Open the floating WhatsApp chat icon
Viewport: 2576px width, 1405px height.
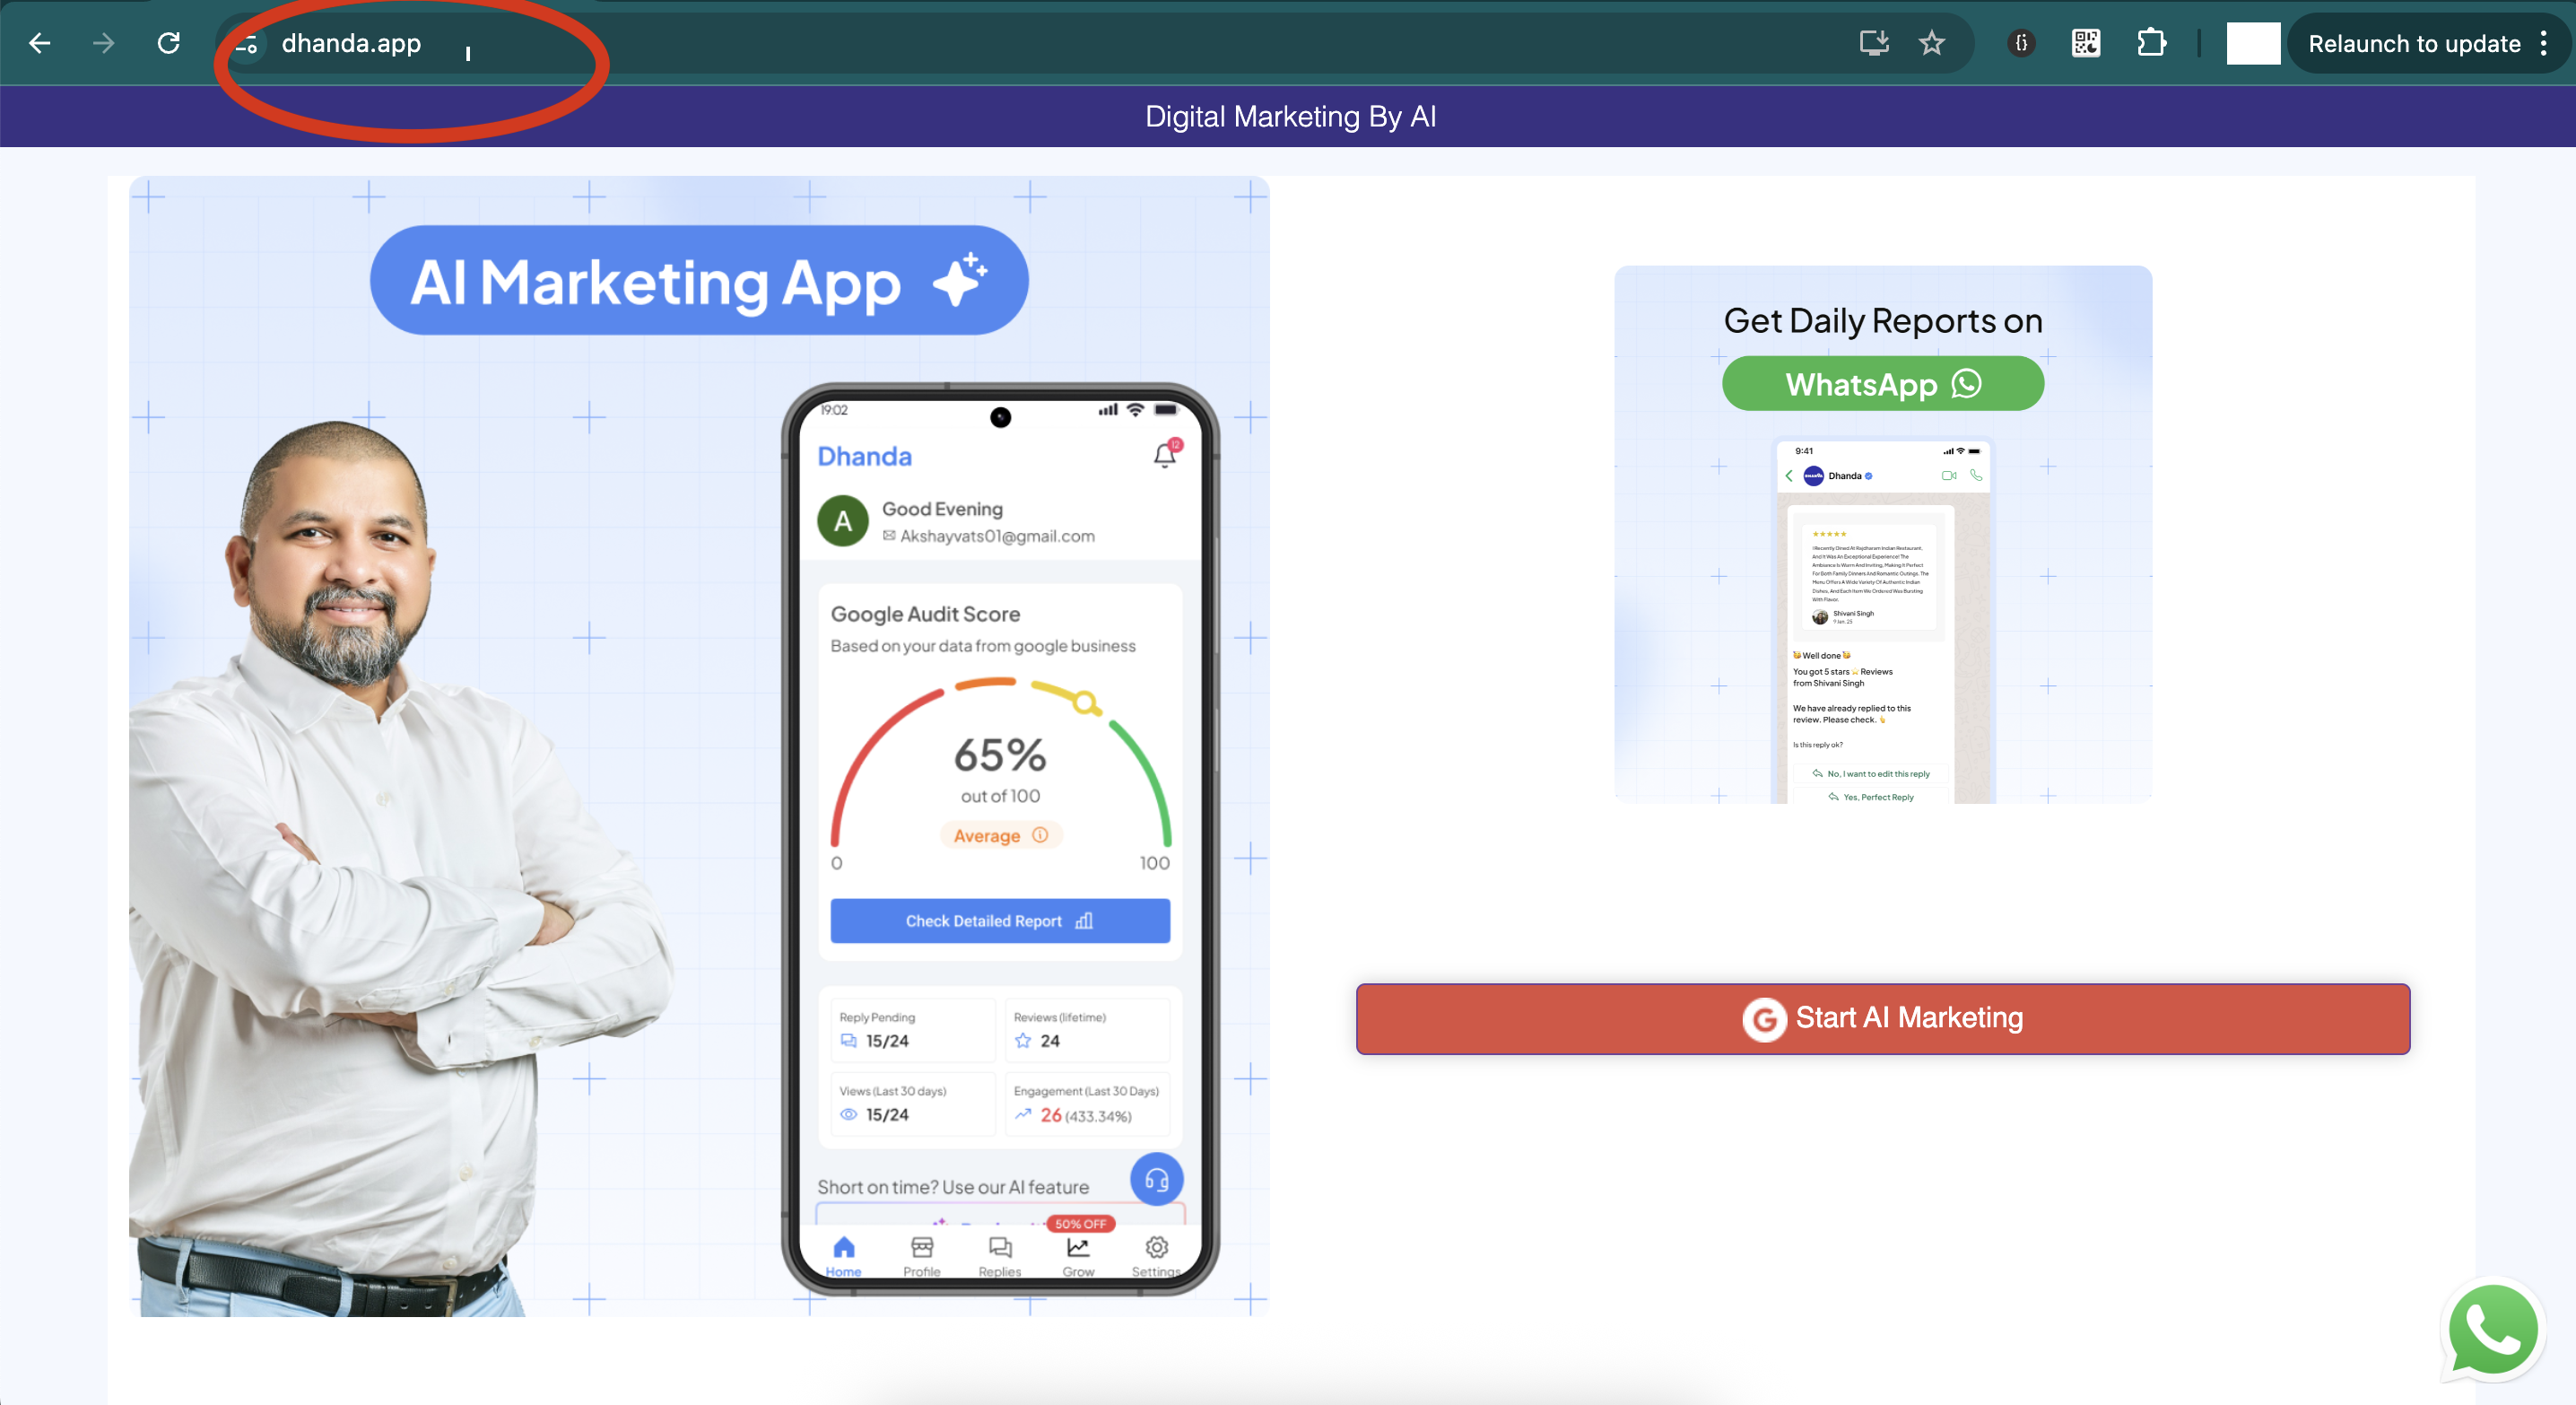[x=2492, y=1330]
